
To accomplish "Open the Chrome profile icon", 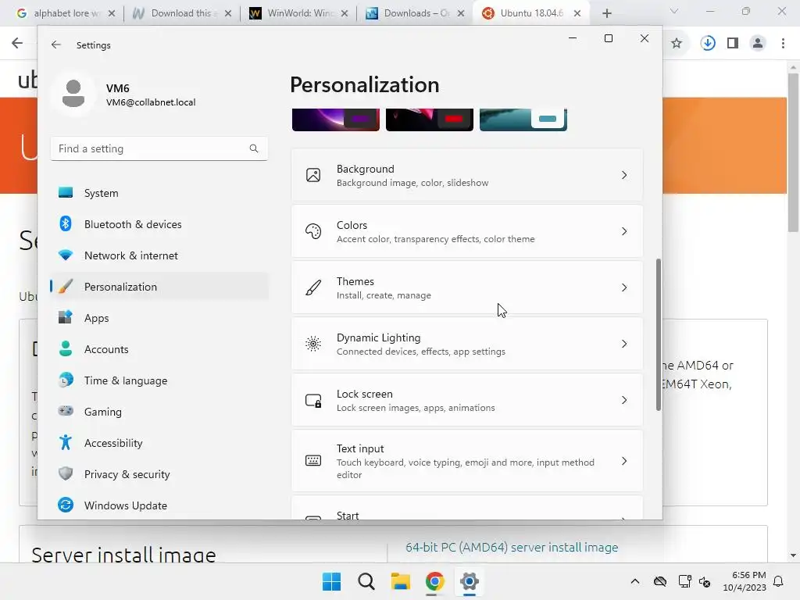I will click(x=758, y=44).
